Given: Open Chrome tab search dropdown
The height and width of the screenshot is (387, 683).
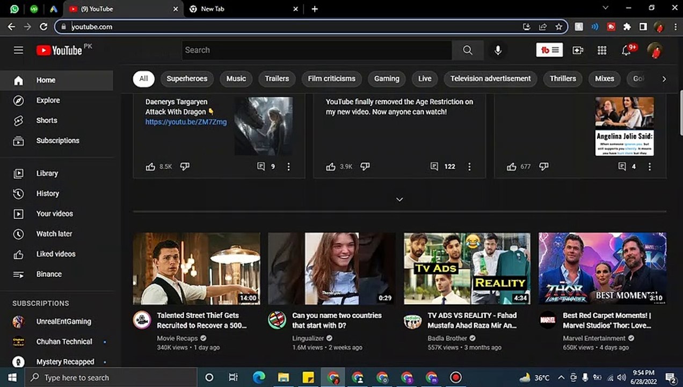Looking at the screenshot, I should click(606, 8).
